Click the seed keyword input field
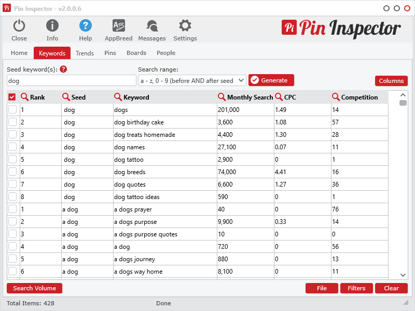 point(72,80)
